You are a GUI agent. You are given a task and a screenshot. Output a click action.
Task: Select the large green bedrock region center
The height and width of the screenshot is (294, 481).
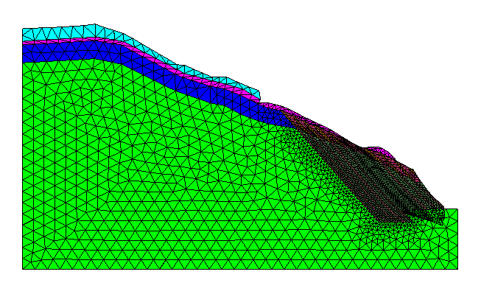point(184,184)
